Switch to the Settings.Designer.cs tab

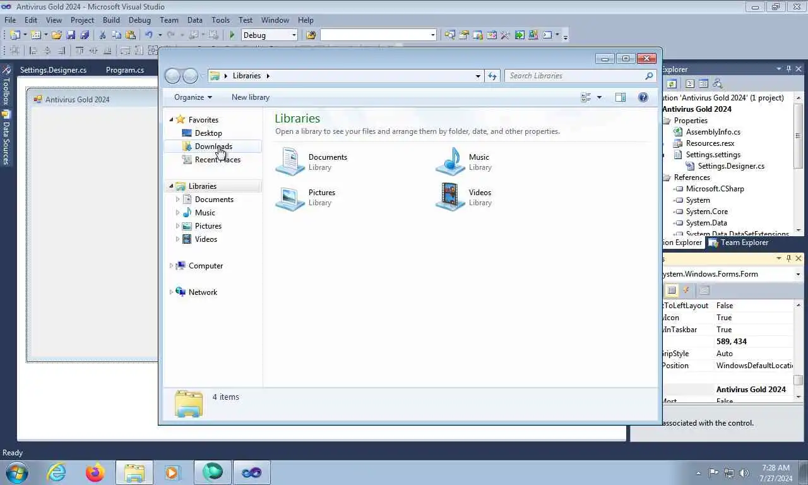53,70
